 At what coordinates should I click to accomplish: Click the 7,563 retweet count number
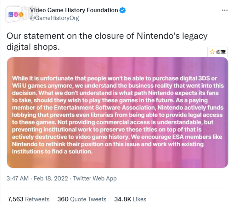pos(15,199)
